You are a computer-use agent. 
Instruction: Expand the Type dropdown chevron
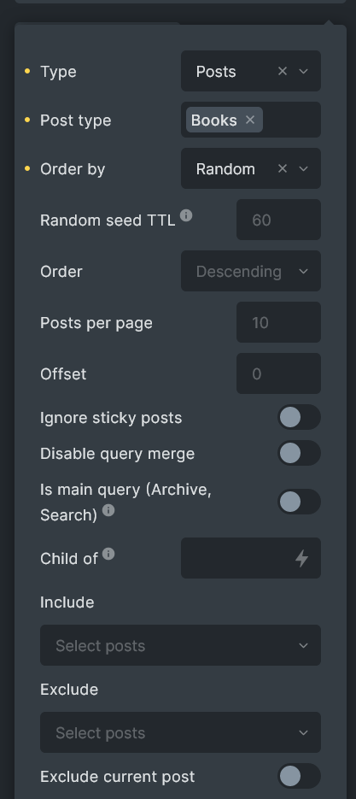click(304, 71)
